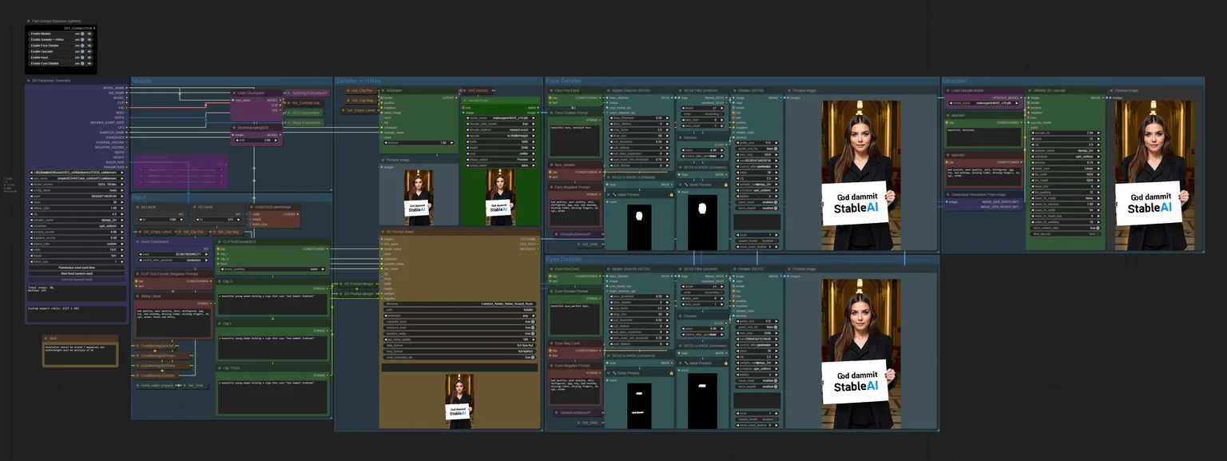Collapse Fast Groups Bypasser node via title dot
The height and width of the screenshot is (461, 1227).
point(29,22)
